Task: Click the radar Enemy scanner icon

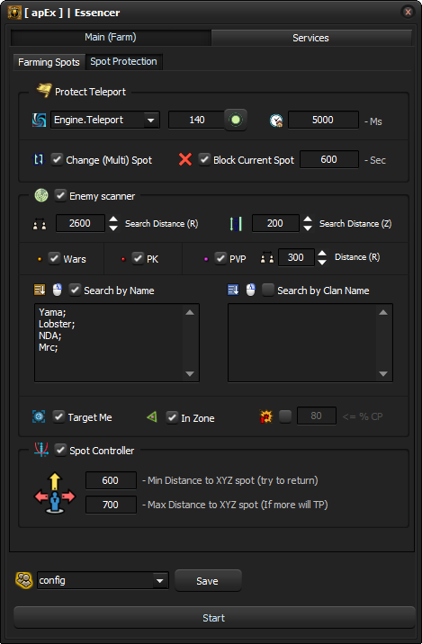Action: pyautogui.click(x=41, y=195)
